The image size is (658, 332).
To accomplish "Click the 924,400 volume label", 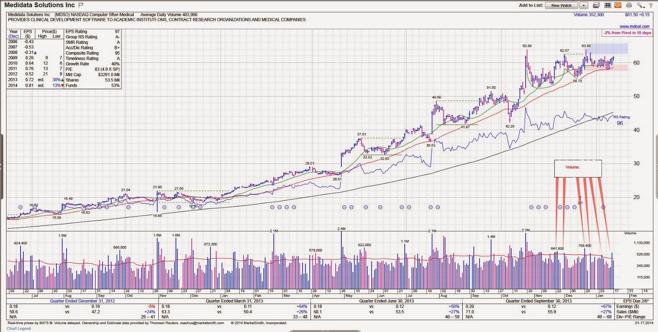I will [21, 243].
